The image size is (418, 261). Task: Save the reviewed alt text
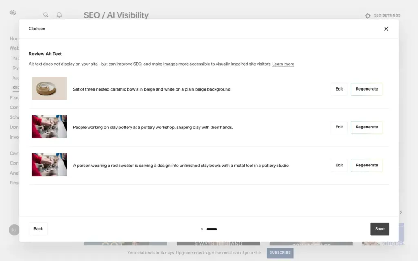click(380, 229)
